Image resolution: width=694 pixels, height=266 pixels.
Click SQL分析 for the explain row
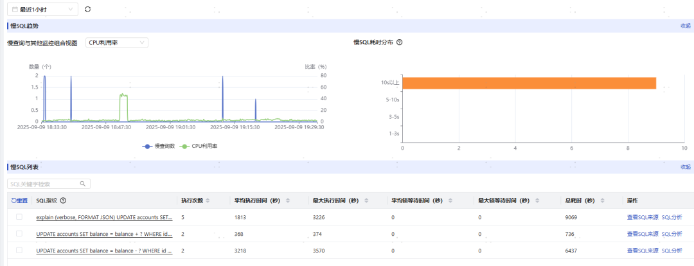pyautogui.click(x=672, y=217)
